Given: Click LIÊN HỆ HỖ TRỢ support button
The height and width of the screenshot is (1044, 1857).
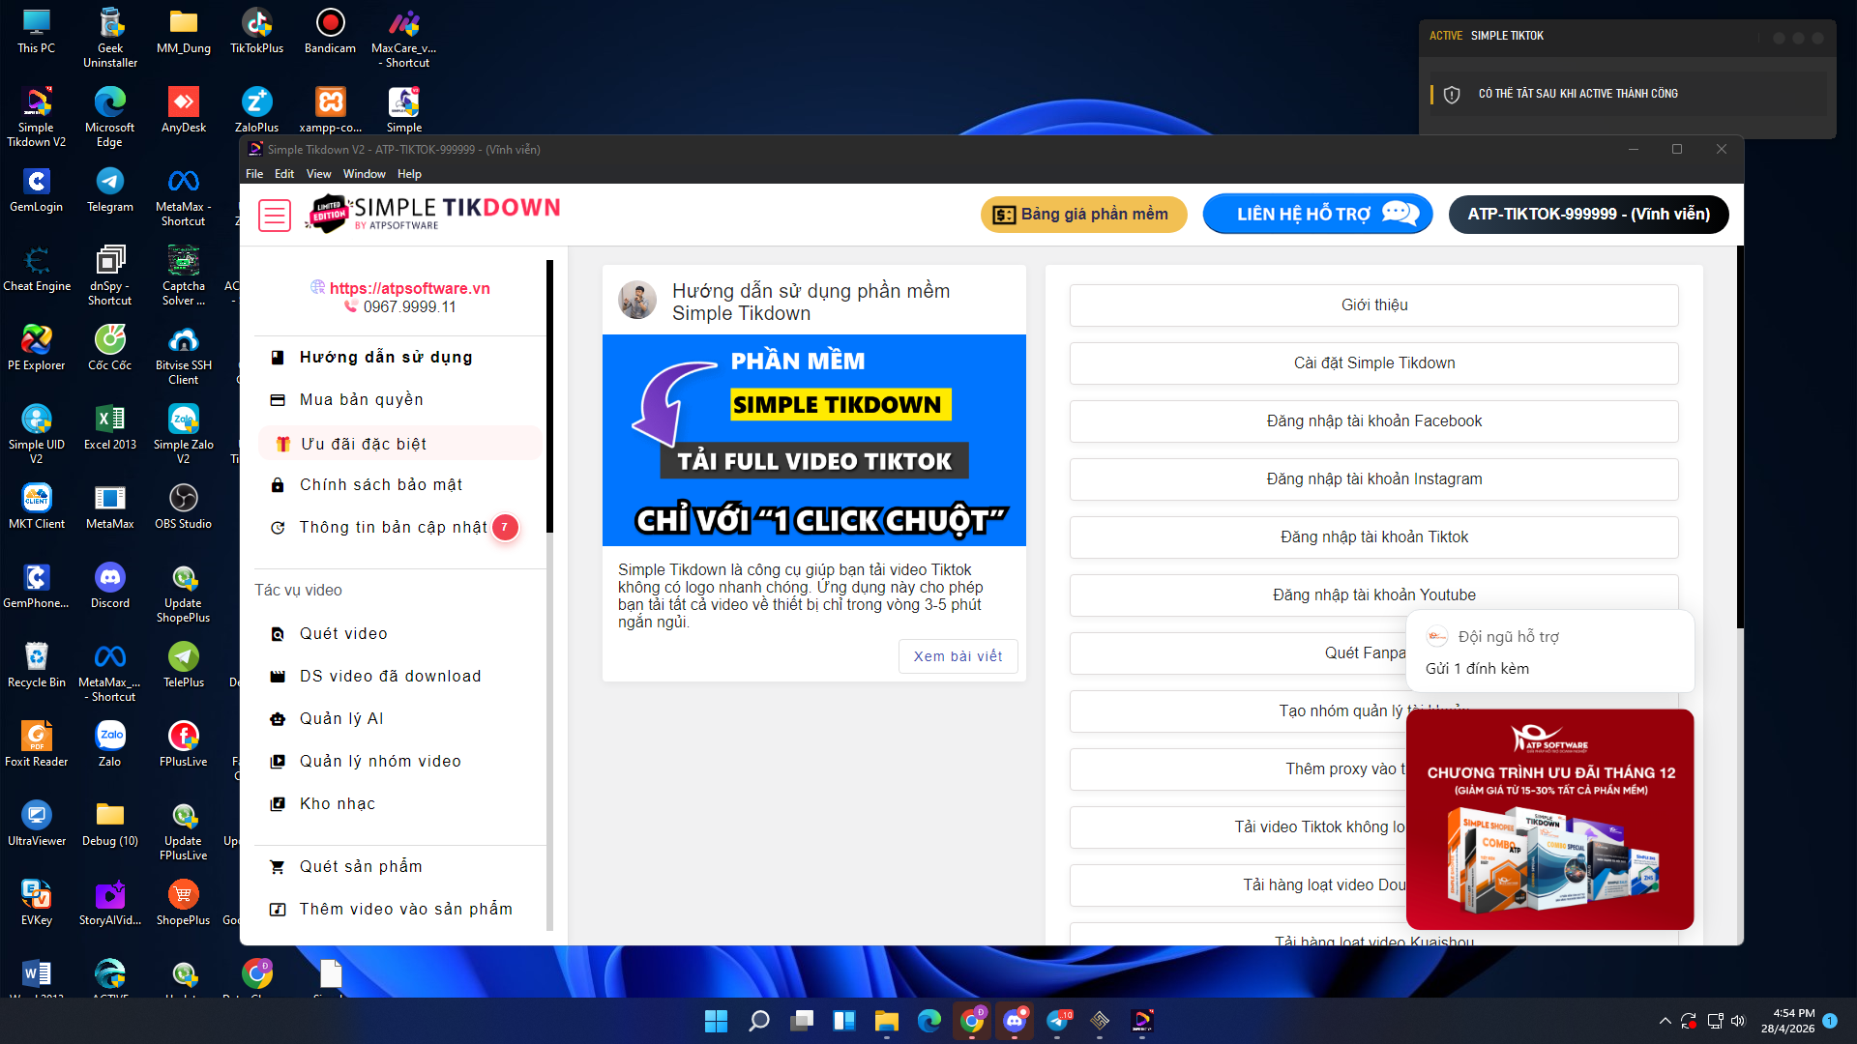Looking at the screenshot, I should (x=1317, y=215).
